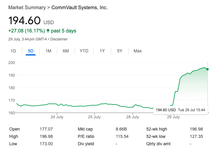
Task: Show the YTD chart range
Action: [x=84, y=51]
